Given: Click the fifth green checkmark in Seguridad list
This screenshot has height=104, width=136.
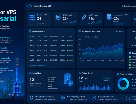Looking at the screenshot, I should pos(130,68).
